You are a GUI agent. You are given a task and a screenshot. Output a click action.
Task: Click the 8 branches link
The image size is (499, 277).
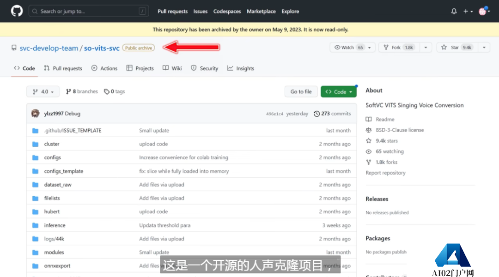tap(82, 91)
